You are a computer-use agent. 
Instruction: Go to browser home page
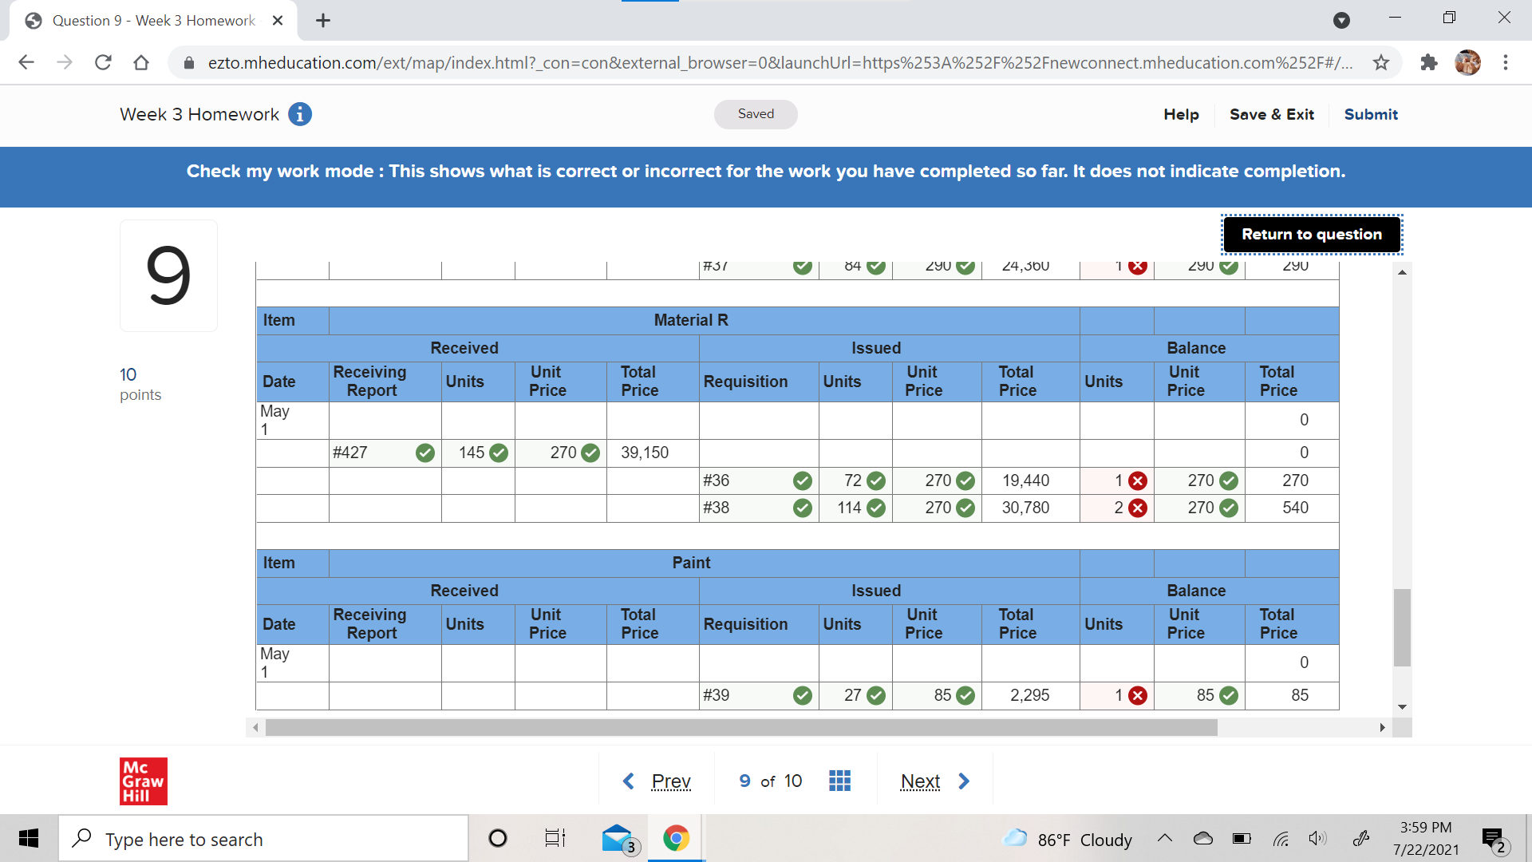(x=141, y=62)
